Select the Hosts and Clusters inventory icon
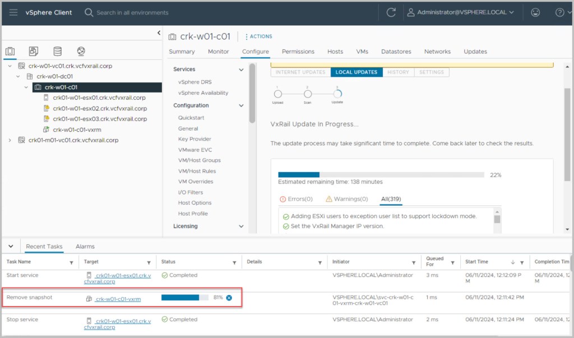574x338 pixels. (x=10, y=52)
